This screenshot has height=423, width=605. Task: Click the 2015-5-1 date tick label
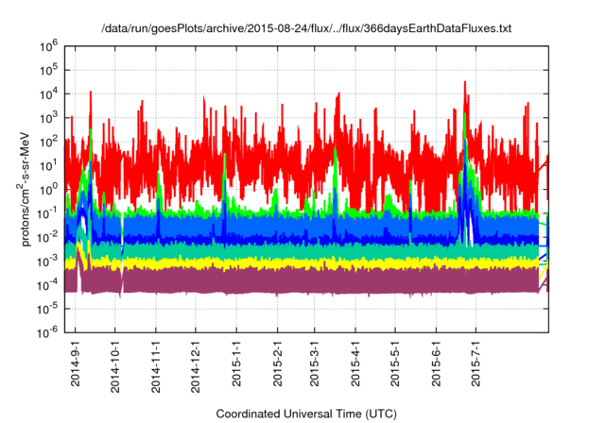point(394,360)
